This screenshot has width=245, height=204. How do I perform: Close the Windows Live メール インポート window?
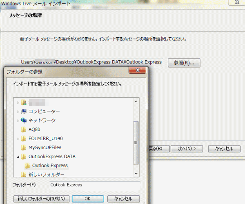(237, 2)
